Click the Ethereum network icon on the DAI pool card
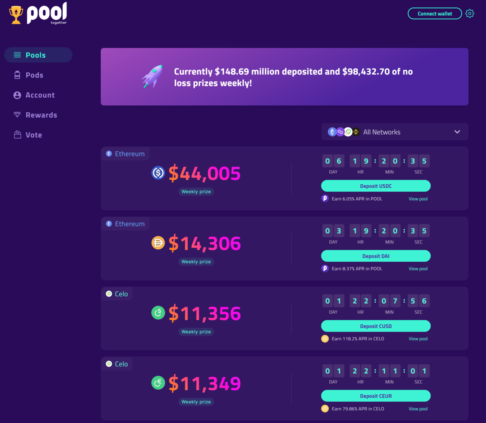The width and height of the screenshot is (486, 423). [109, 224]
